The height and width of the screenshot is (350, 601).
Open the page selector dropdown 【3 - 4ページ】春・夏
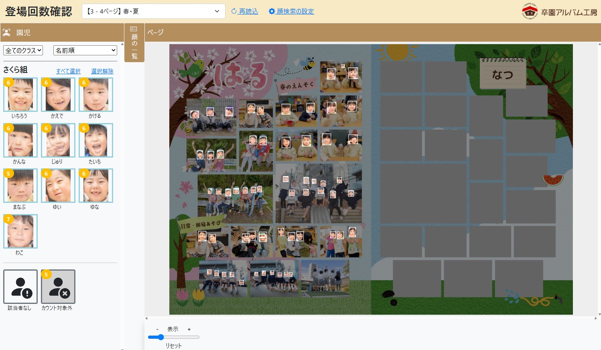coord(154,11)
